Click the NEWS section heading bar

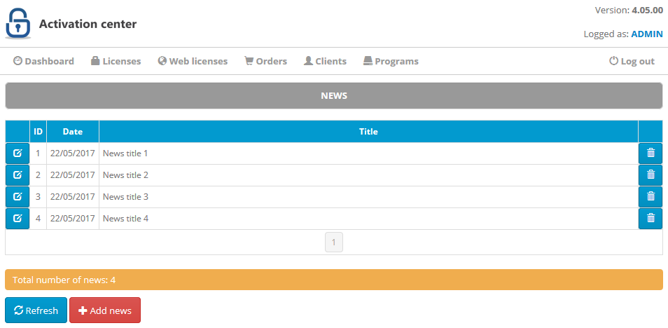[334, 95]
